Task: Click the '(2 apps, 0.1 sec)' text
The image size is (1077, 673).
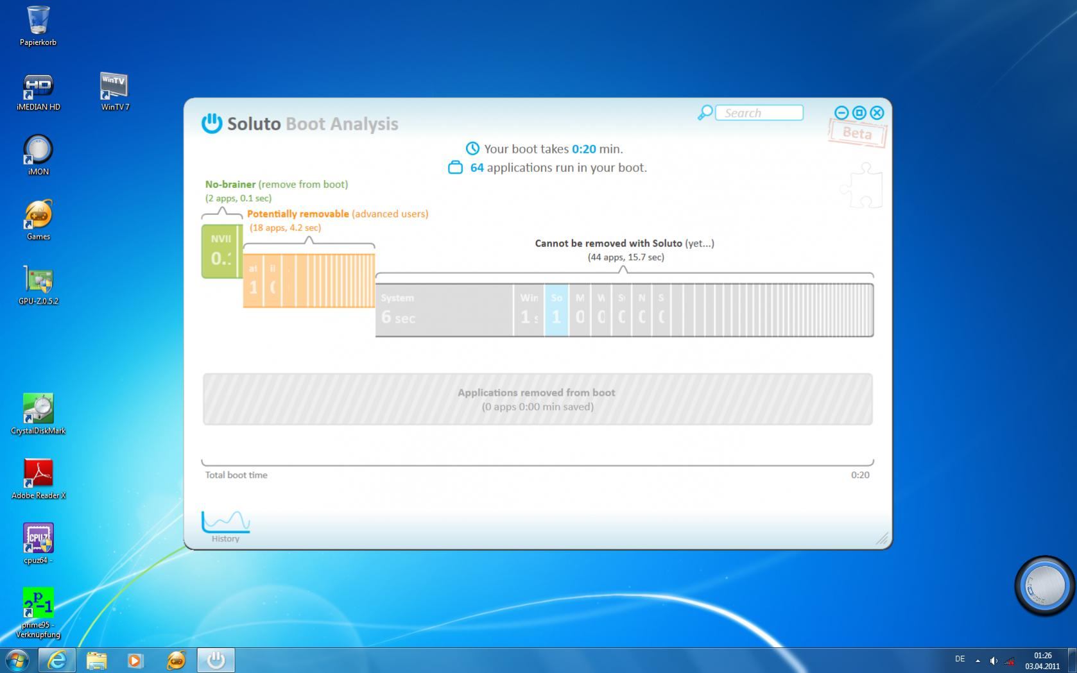Action: tap(238, 198)
